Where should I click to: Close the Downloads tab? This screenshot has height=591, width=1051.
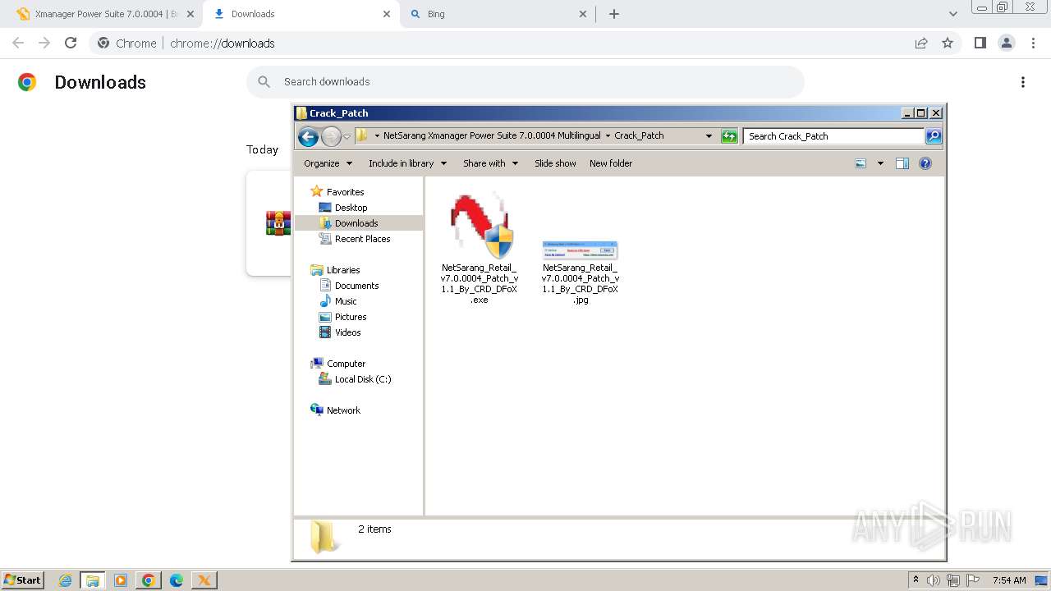click(x=387, y=14)
